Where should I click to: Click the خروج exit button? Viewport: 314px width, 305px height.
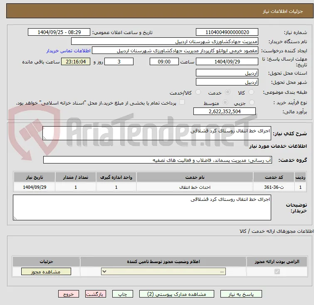click(69, 294)
